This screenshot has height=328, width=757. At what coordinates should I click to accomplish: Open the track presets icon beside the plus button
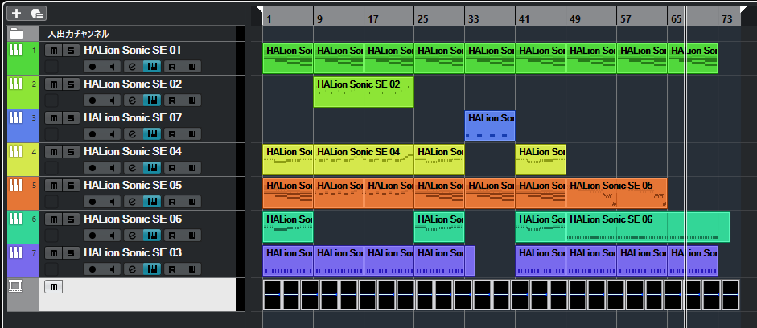coord(37,13)
